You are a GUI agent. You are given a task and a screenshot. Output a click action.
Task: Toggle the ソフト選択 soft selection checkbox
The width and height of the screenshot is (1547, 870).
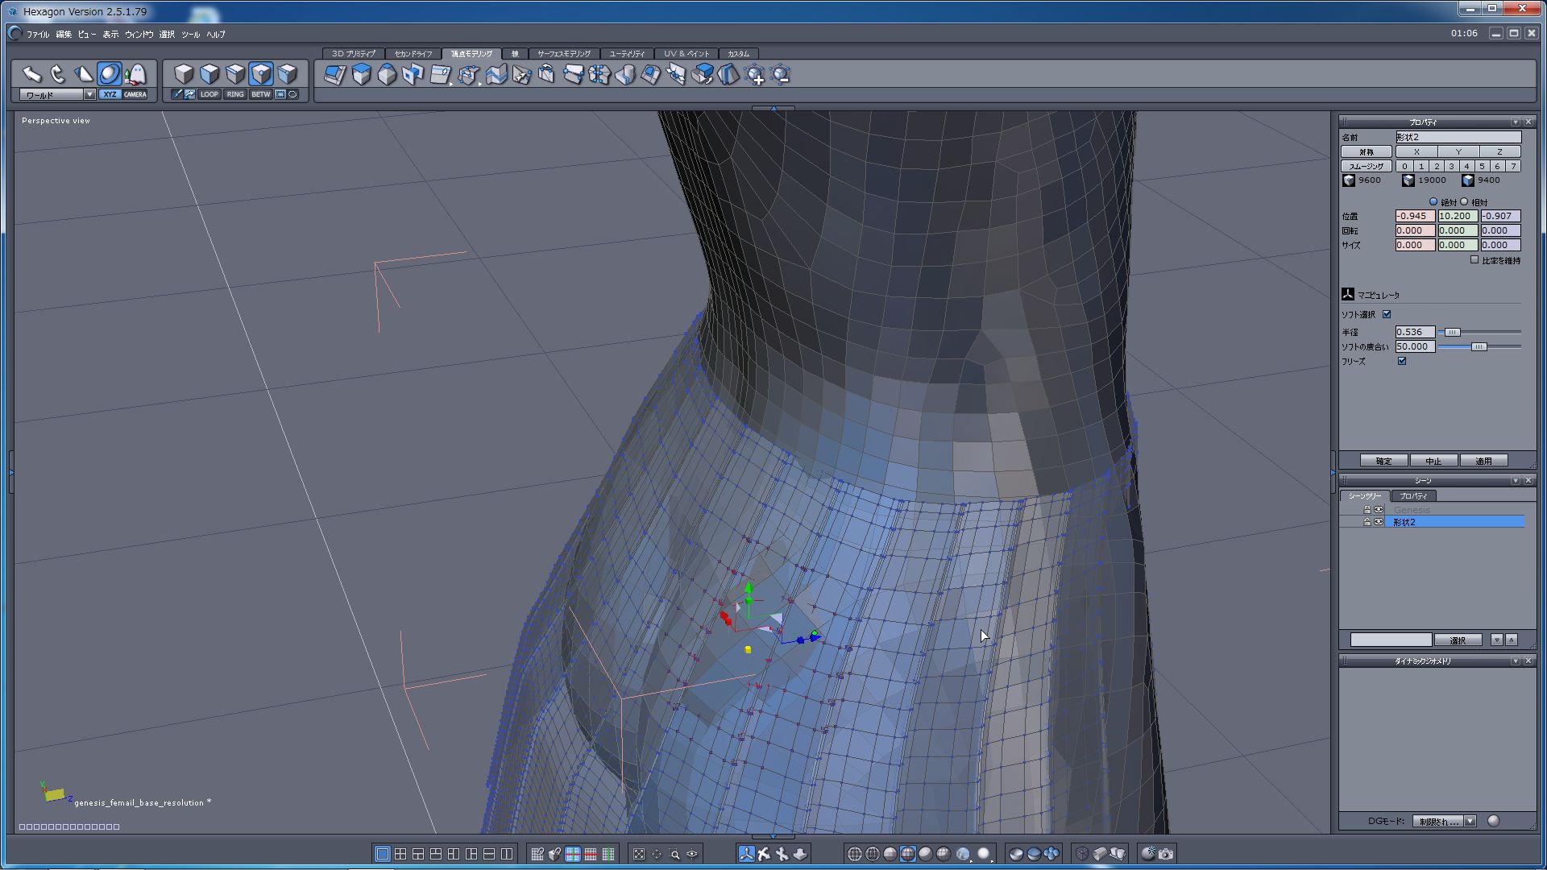pyautogui.click(x=1387, y=314)
